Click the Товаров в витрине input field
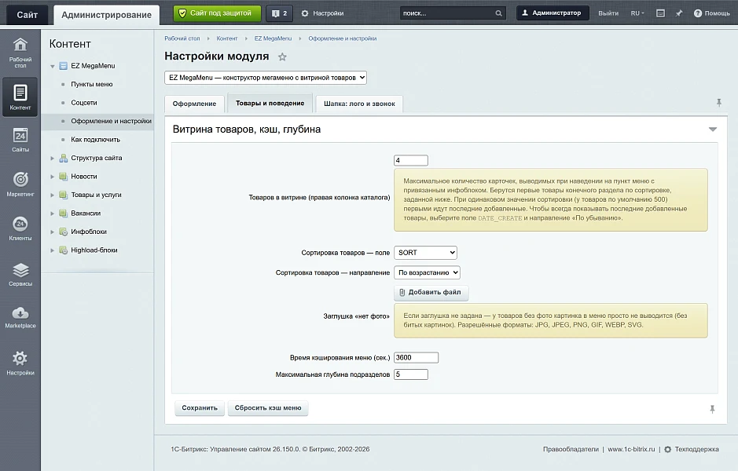The width and height of the screenshot is (738, 471). (x=411, y=160)
